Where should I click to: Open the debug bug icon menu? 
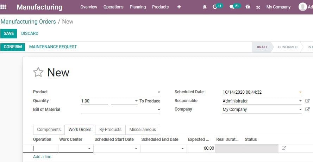pos(205,7)
